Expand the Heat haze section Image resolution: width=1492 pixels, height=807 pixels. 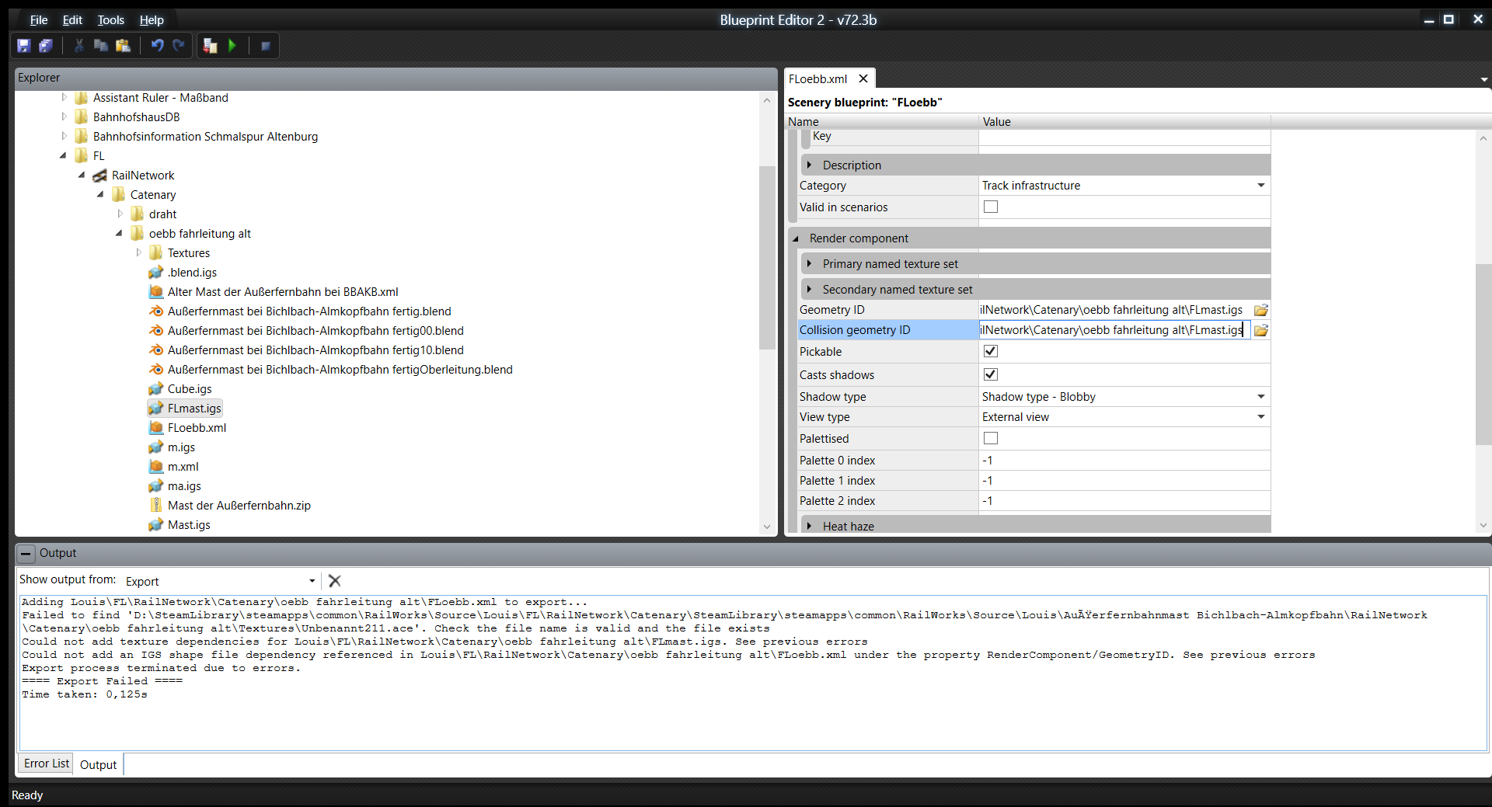(809, 526)
